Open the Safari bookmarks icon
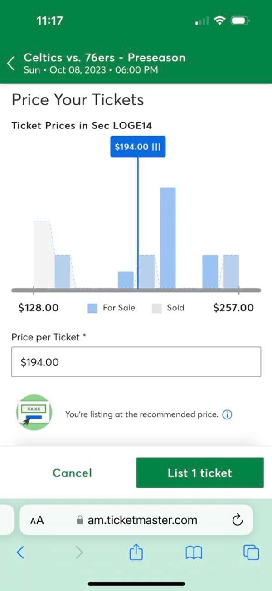Image resolution: width=272 pixels, height=591 pixels. [x=194, y=552]
